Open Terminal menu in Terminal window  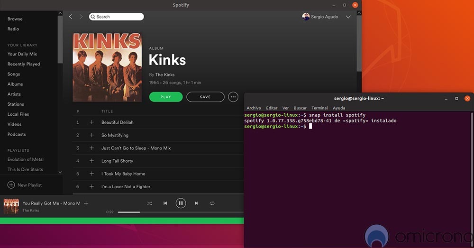(x=319, y=108)
